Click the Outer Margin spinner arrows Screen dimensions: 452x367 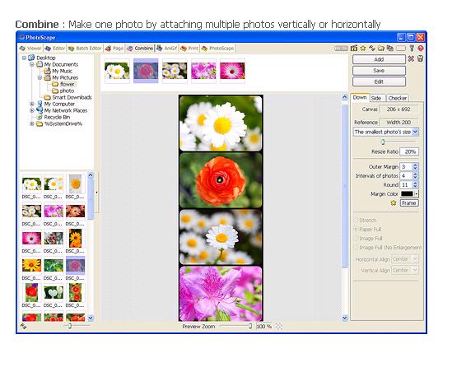(x=415, y=167)
